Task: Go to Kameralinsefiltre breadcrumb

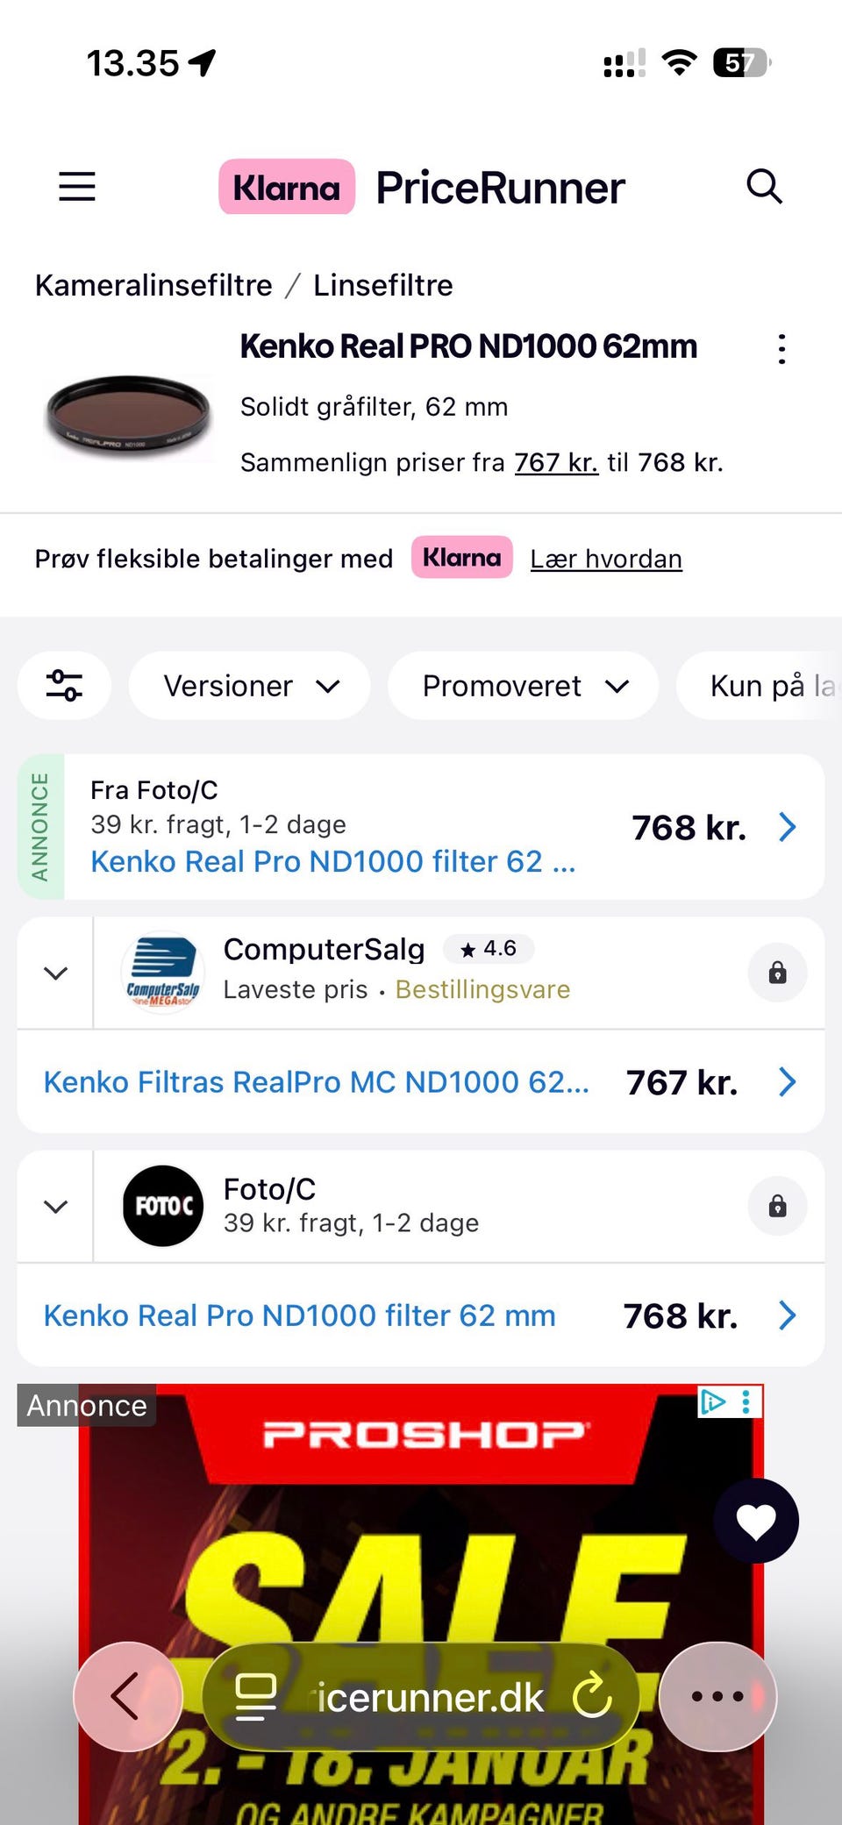Action: (153, 285)
